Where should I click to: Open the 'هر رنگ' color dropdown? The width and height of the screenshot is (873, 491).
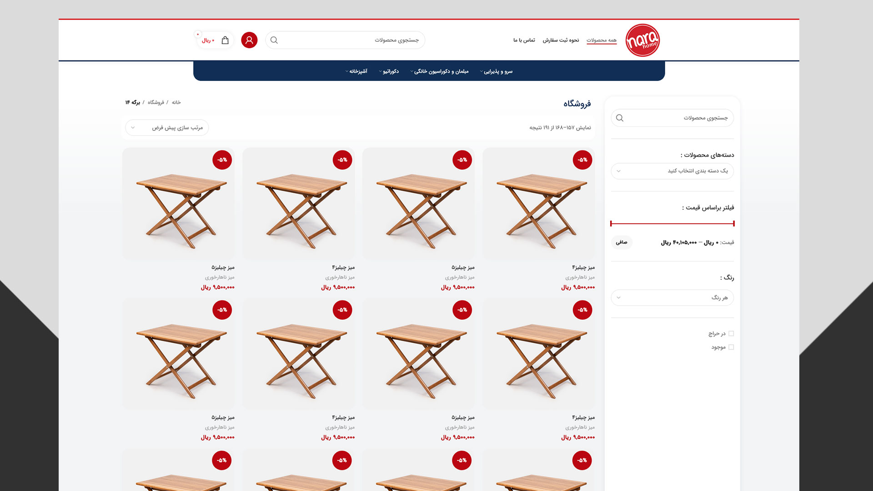(x=672, y=298)
